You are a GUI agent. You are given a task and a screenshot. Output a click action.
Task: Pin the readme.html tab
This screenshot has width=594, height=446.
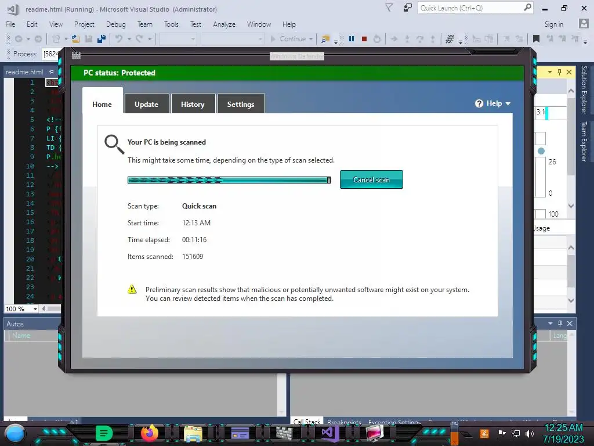[x=51, y=71]
